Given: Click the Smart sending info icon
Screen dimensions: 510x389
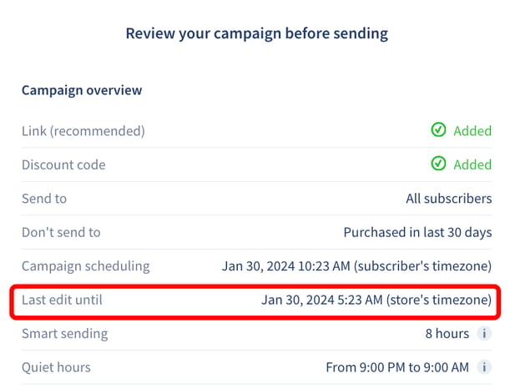Looking at the screenshot, I should click(x=484, y=333).
